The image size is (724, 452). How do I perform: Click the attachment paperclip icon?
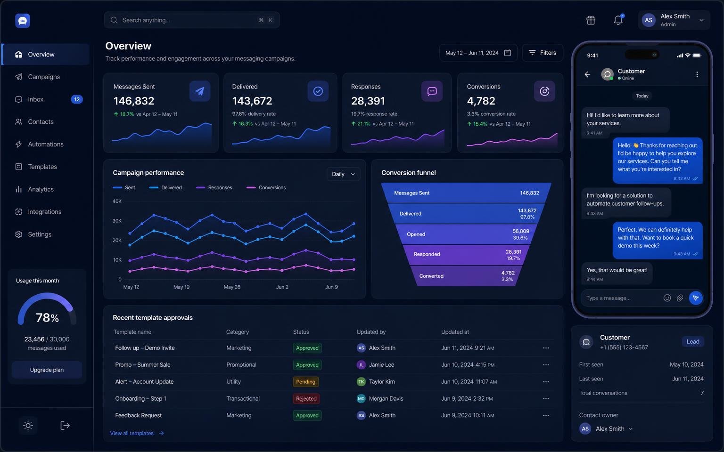pyautogui.click(x=680, y=298)
